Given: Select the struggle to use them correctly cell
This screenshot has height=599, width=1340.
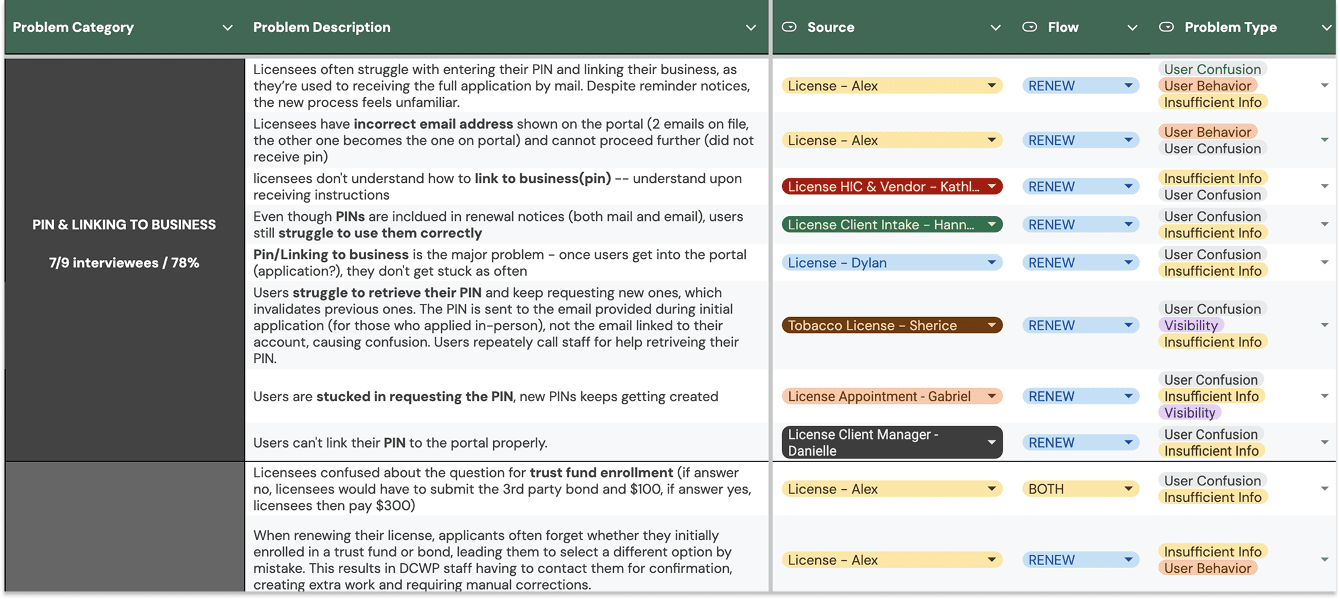Looking at the screenshot, I should [507, 224].
